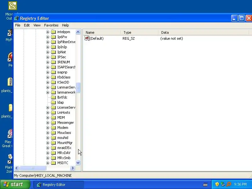This screenshot has width=252, height=189.
Task: Click the (value not set) data cell
Action: (x=172, y=38)
